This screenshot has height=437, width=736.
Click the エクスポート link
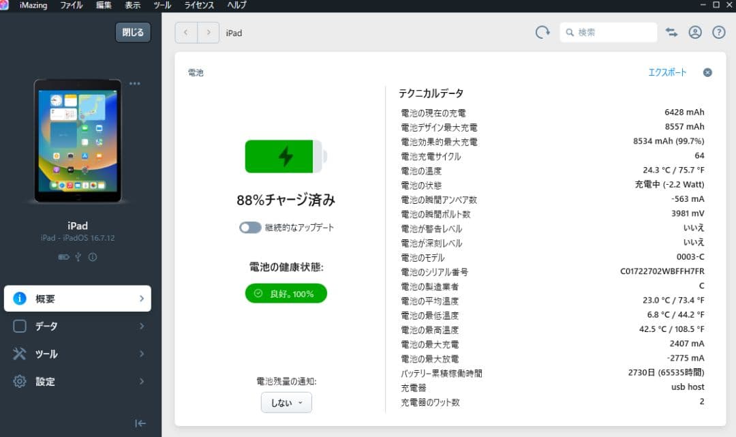[x=667, y=72]
